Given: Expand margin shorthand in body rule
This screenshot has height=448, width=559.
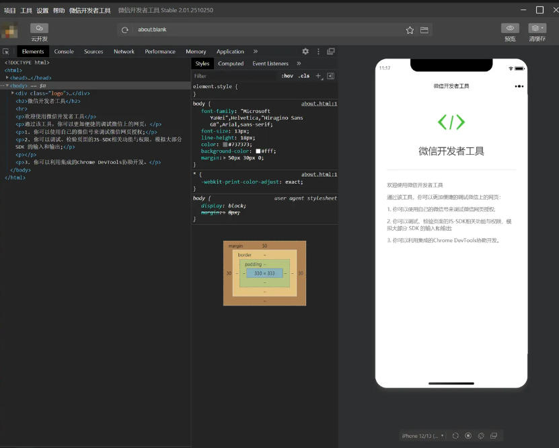Looking at the screenshot, I should 225,157.
